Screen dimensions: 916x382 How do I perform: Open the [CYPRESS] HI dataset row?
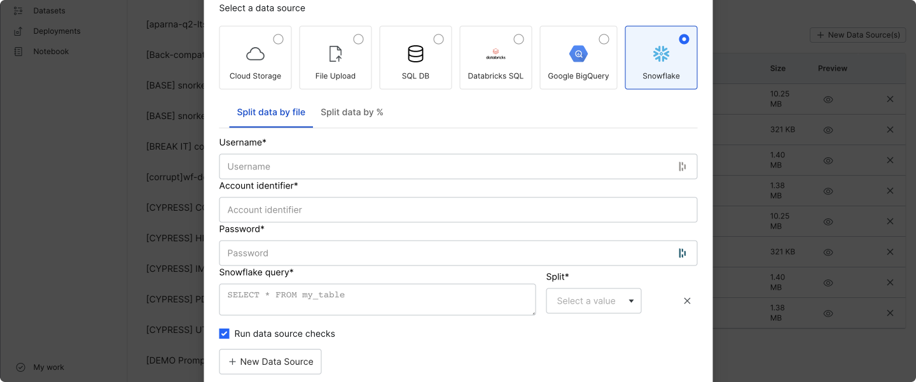tap(175, 238)
